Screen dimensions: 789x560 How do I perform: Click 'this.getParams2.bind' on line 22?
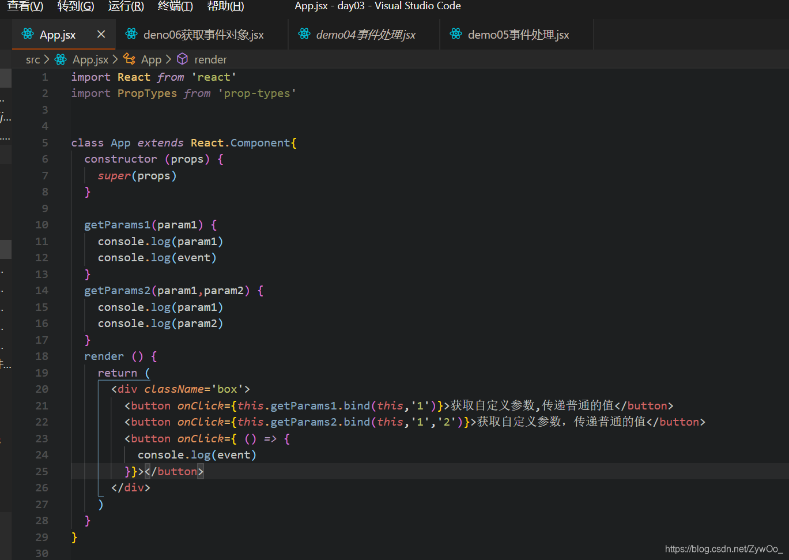click(x=304, y=422)
